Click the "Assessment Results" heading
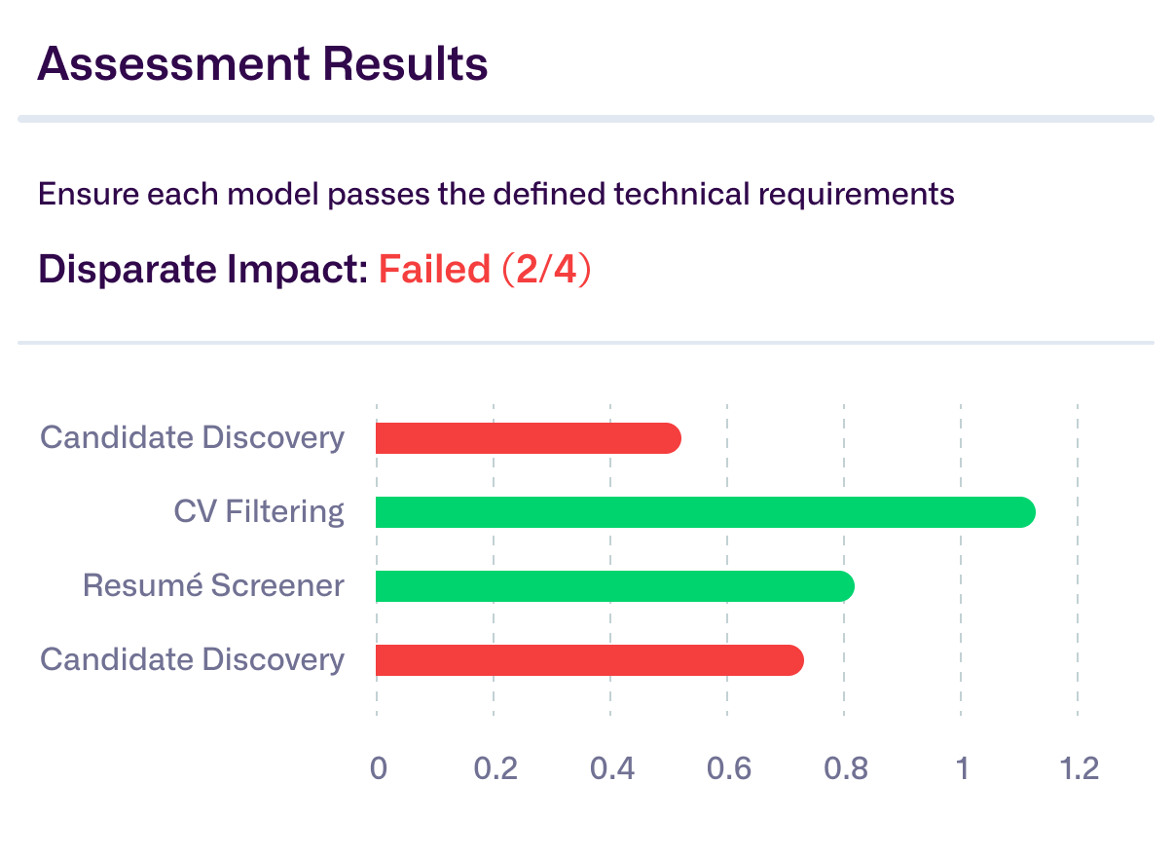Image resolution: width=1174 pixels, height=857 pixels. coord(262,64)
